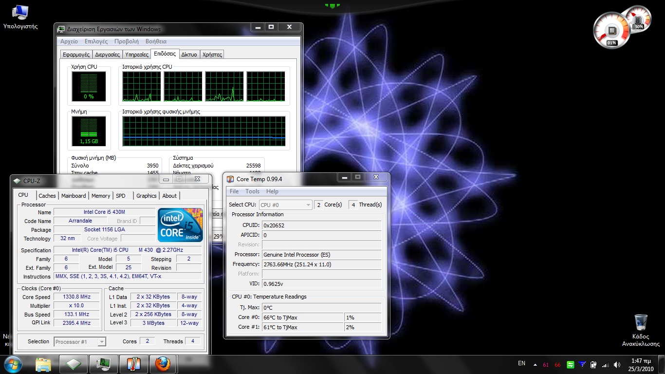
Task: Open the Tools menu in Core Temp
Action: 252,191
